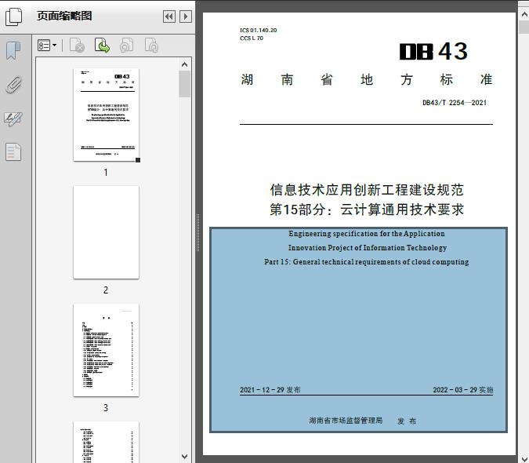Screen dimensions: 529x463
Task: Select page 1 thumbnail
Action: click(106, 115)
